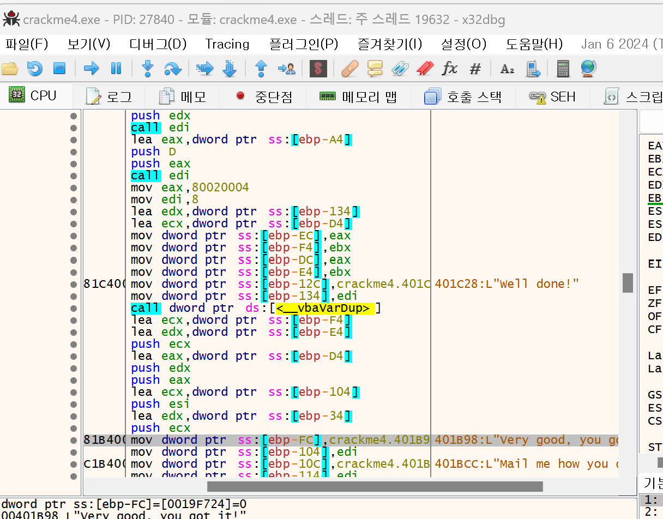Toggle breakpoint on 'lea ecx,[ebp-104]' line
Viewport: 663px width, 519px height.
pyautogui.click(x=74, y=391)
